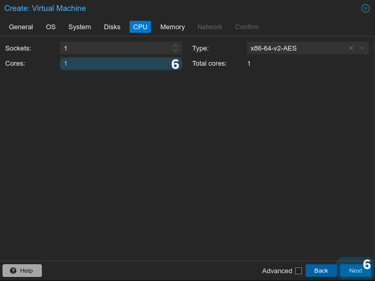Jump to the Memory tab
This screenshot has height=281, width=375.
pos(172,27)
